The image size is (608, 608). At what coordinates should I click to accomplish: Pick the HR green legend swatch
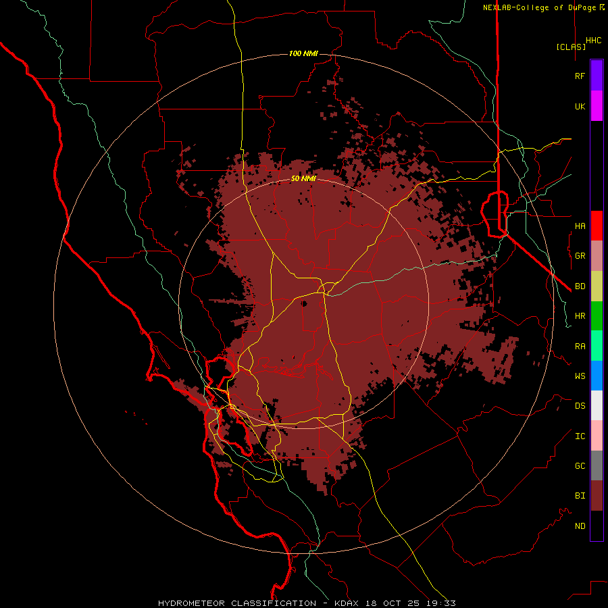(597, 316)
